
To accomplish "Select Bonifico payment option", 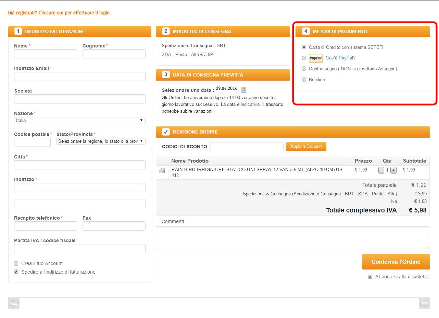I will 304,80.
